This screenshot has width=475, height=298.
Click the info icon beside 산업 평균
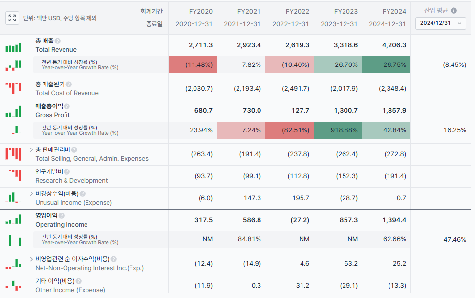[453, 11]
